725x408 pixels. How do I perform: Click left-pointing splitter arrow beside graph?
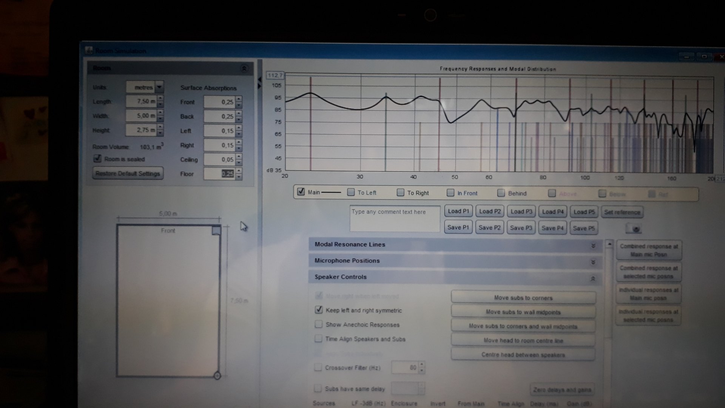pos(260,80)
